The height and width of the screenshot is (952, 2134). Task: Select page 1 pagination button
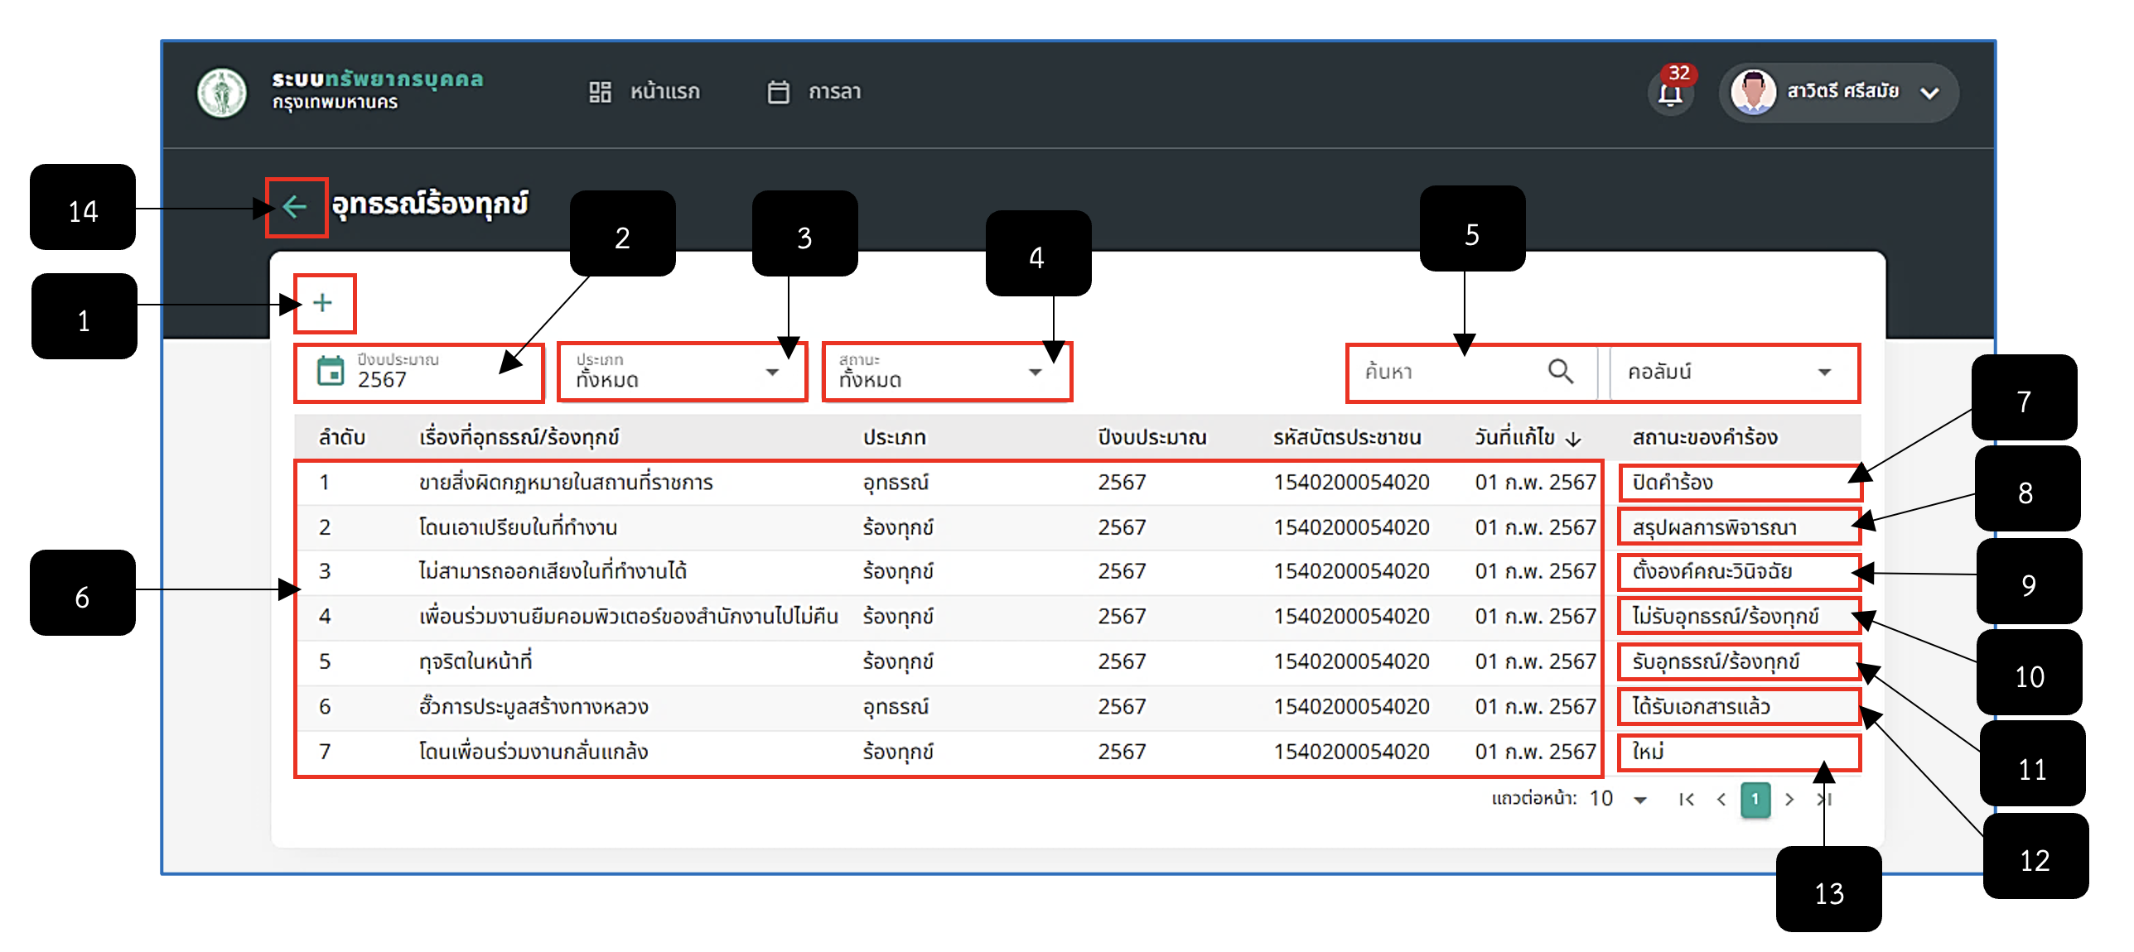[x=1755, y=799]
